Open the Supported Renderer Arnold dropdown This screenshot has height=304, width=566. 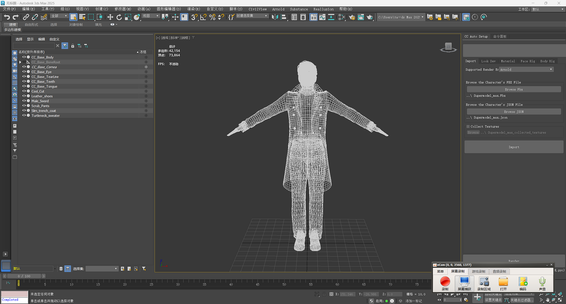click(x=526, y=70)
